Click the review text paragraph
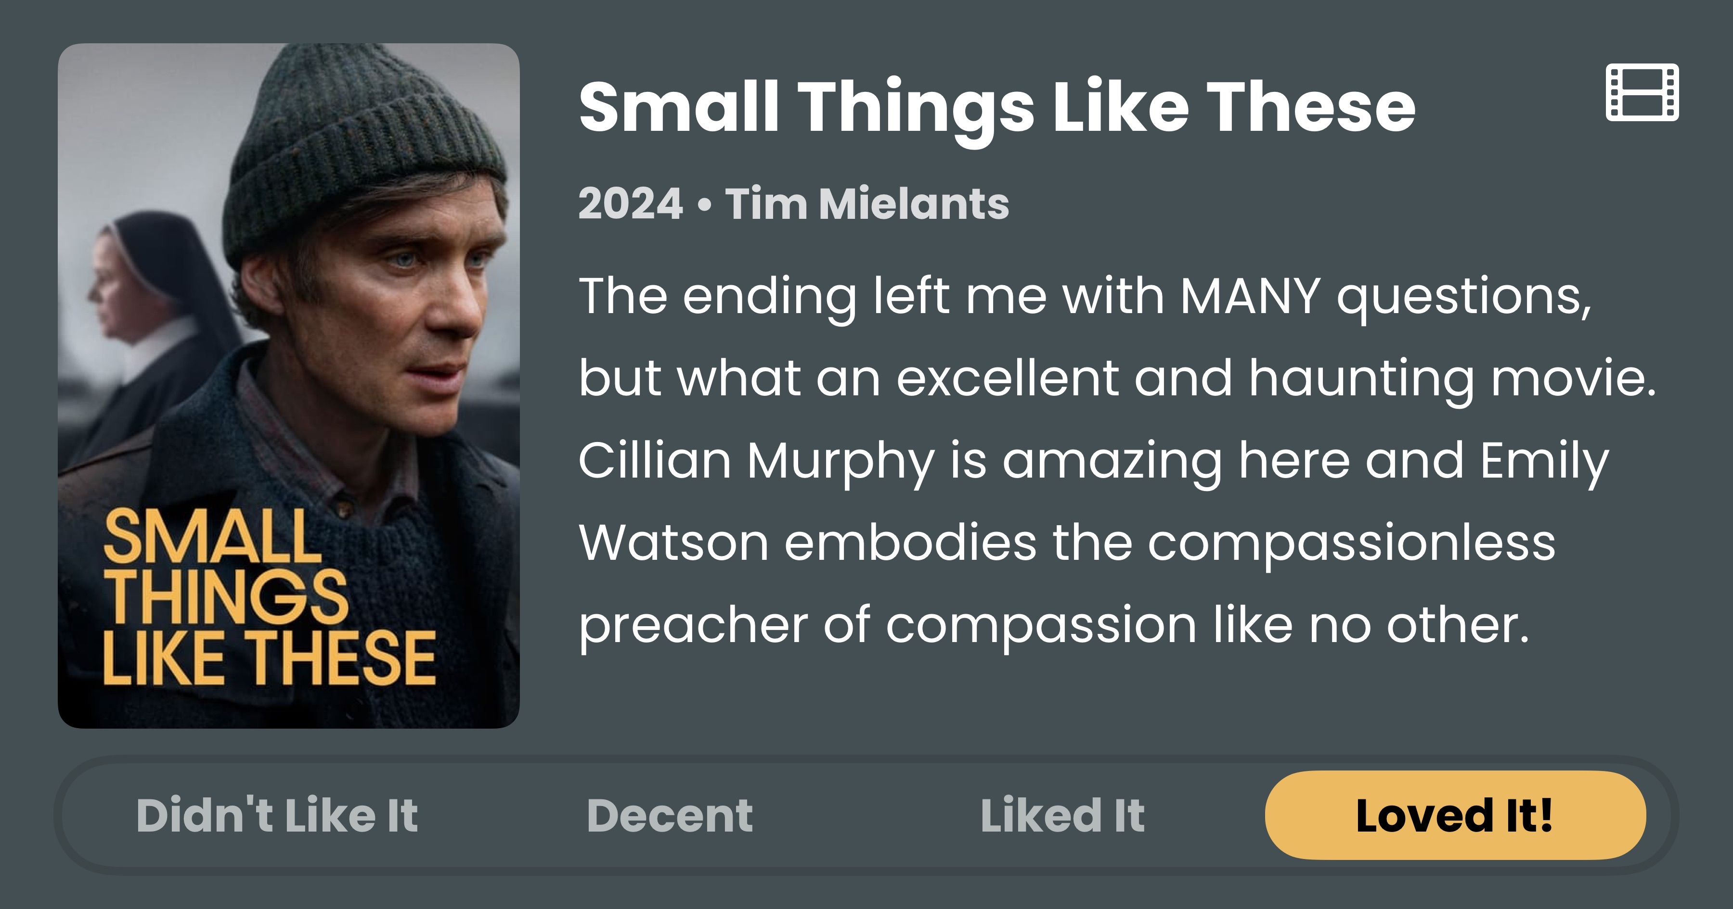The height and width of the screenshot is (909, 1733). 1117,460
